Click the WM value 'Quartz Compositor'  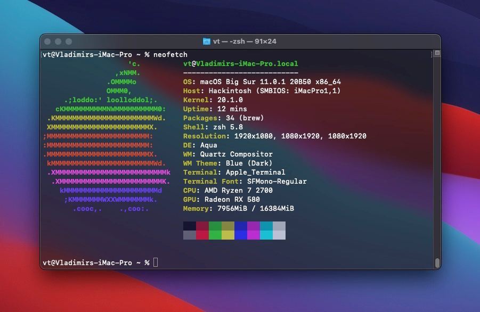click(x=237, y=154)
